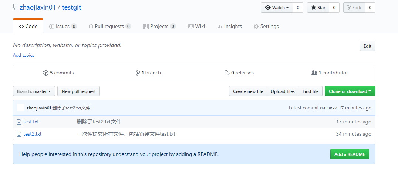Click the star icon in the Star button
The width and height of the screenshot is (398, 174).
point(314,8)
